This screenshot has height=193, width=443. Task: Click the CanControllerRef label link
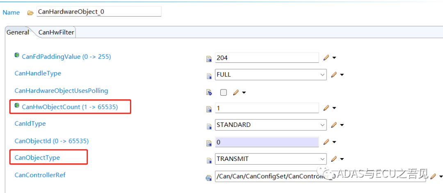40,175
